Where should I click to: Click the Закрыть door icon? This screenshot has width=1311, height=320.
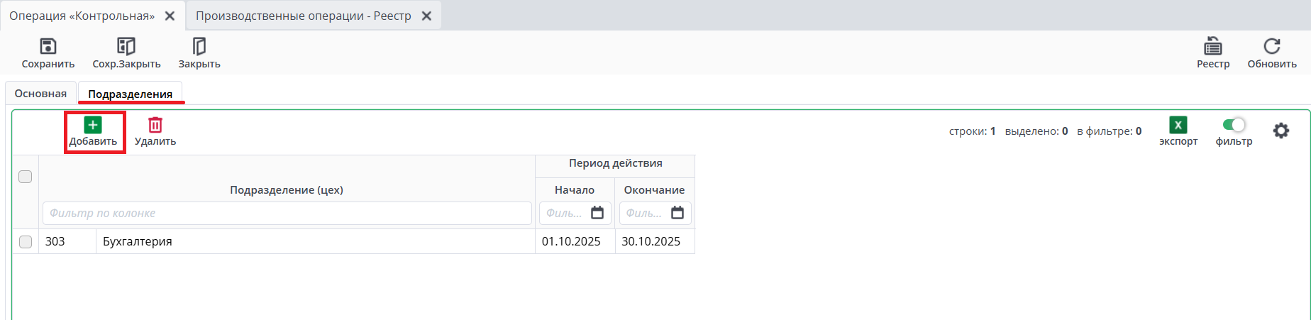pos(199,47)
